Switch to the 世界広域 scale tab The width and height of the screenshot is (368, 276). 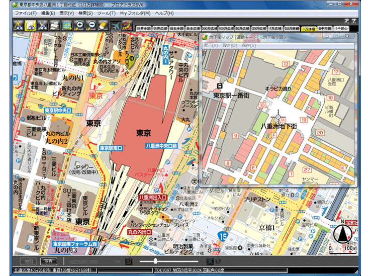point(160,29)
